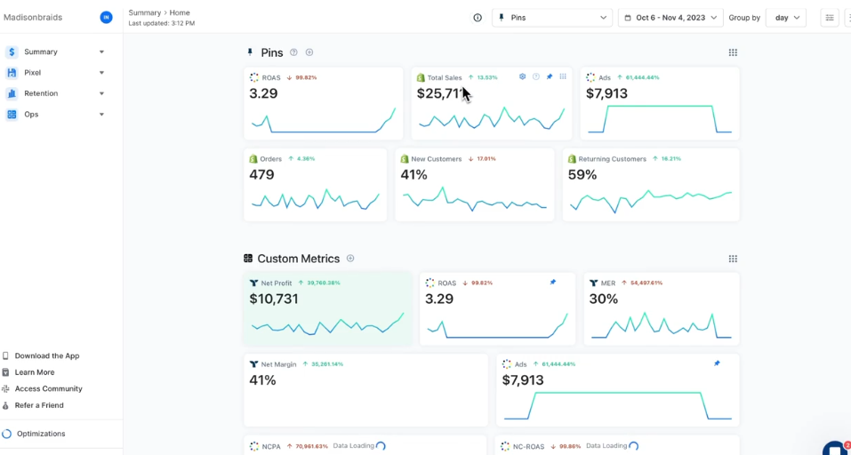The height and width of the screenshot is (455, 851).
Task: Click the MER card logo icon
Action: [x=594, y=283]
